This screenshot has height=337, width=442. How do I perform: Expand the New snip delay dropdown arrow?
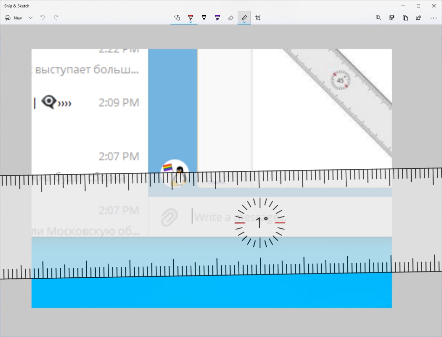(30, 18)
